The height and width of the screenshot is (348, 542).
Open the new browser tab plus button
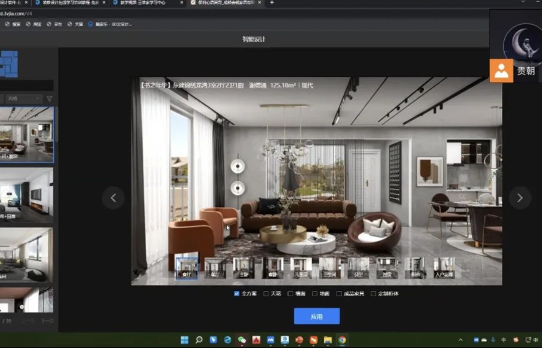pyautogui.click(x=272, y=3)
